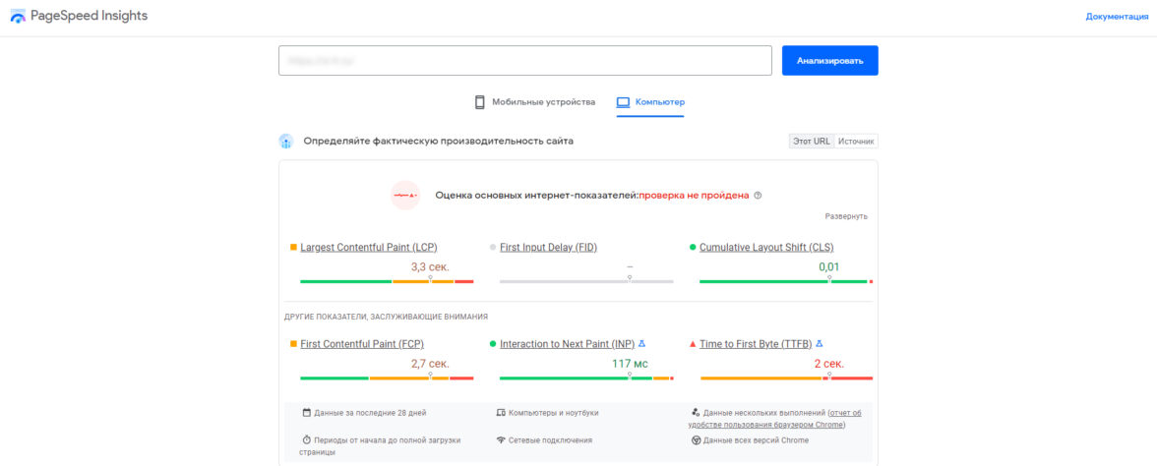Viewport: 1157px width, 466px height.
Task: Expand details via the 'Развернуть' link
Action: [846, 216]
